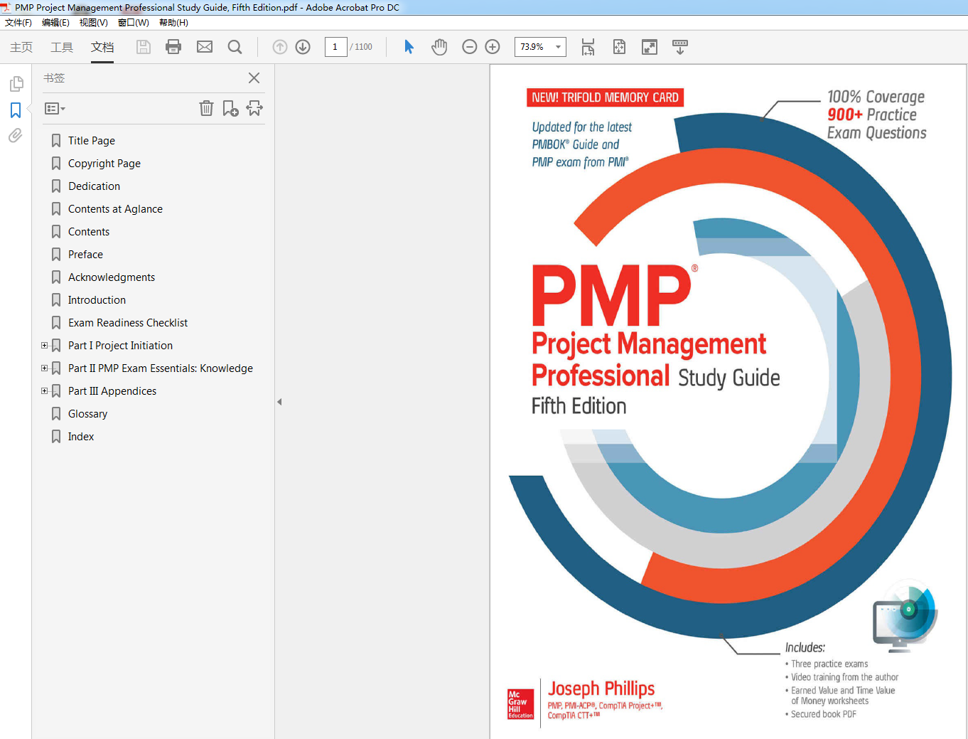
Task: Open the 帮助(H) menu
Action: click(x=173, y=23)
